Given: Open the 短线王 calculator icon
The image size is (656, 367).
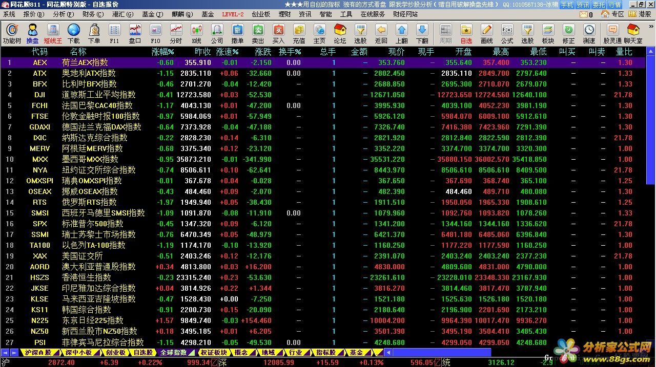Looking at the screenshot, I should point(53,33).
